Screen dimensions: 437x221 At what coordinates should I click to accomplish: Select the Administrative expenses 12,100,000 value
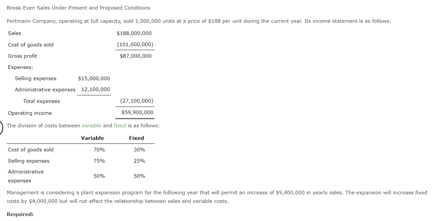tap(96, 90)
